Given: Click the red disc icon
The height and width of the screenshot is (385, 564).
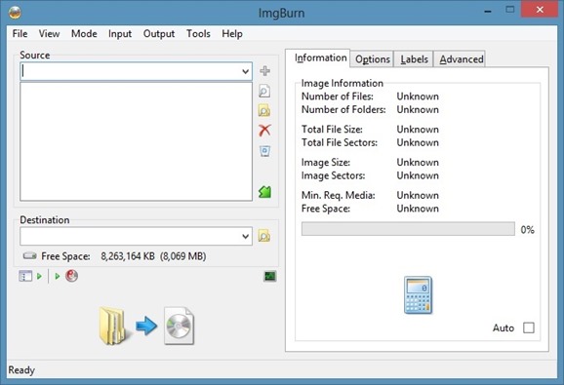Looking at the screenshot, I should coord(71,276).
